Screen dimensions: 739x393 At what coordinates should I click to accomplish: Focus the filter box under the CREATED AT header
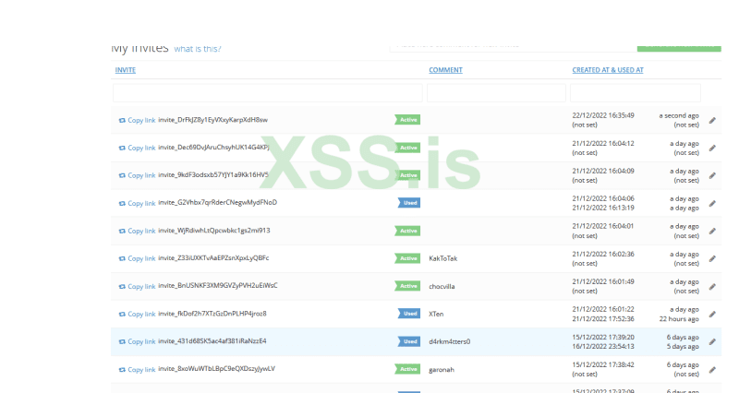635,93
